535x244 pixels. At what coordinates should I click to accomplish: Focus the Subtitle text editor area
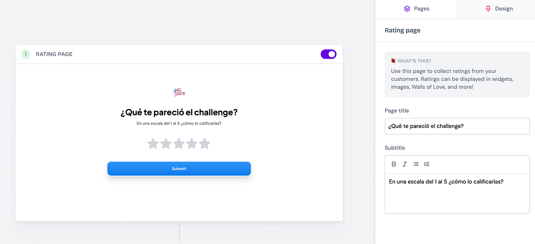[x=457, y=193]
